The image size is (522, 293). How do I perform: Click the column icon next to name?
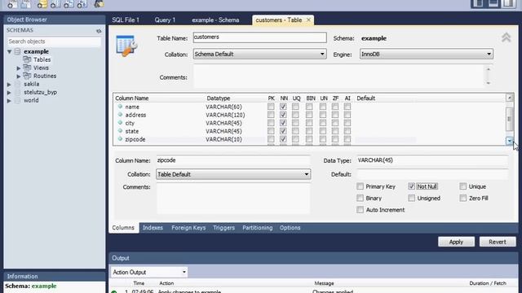[x=120, y=107]
